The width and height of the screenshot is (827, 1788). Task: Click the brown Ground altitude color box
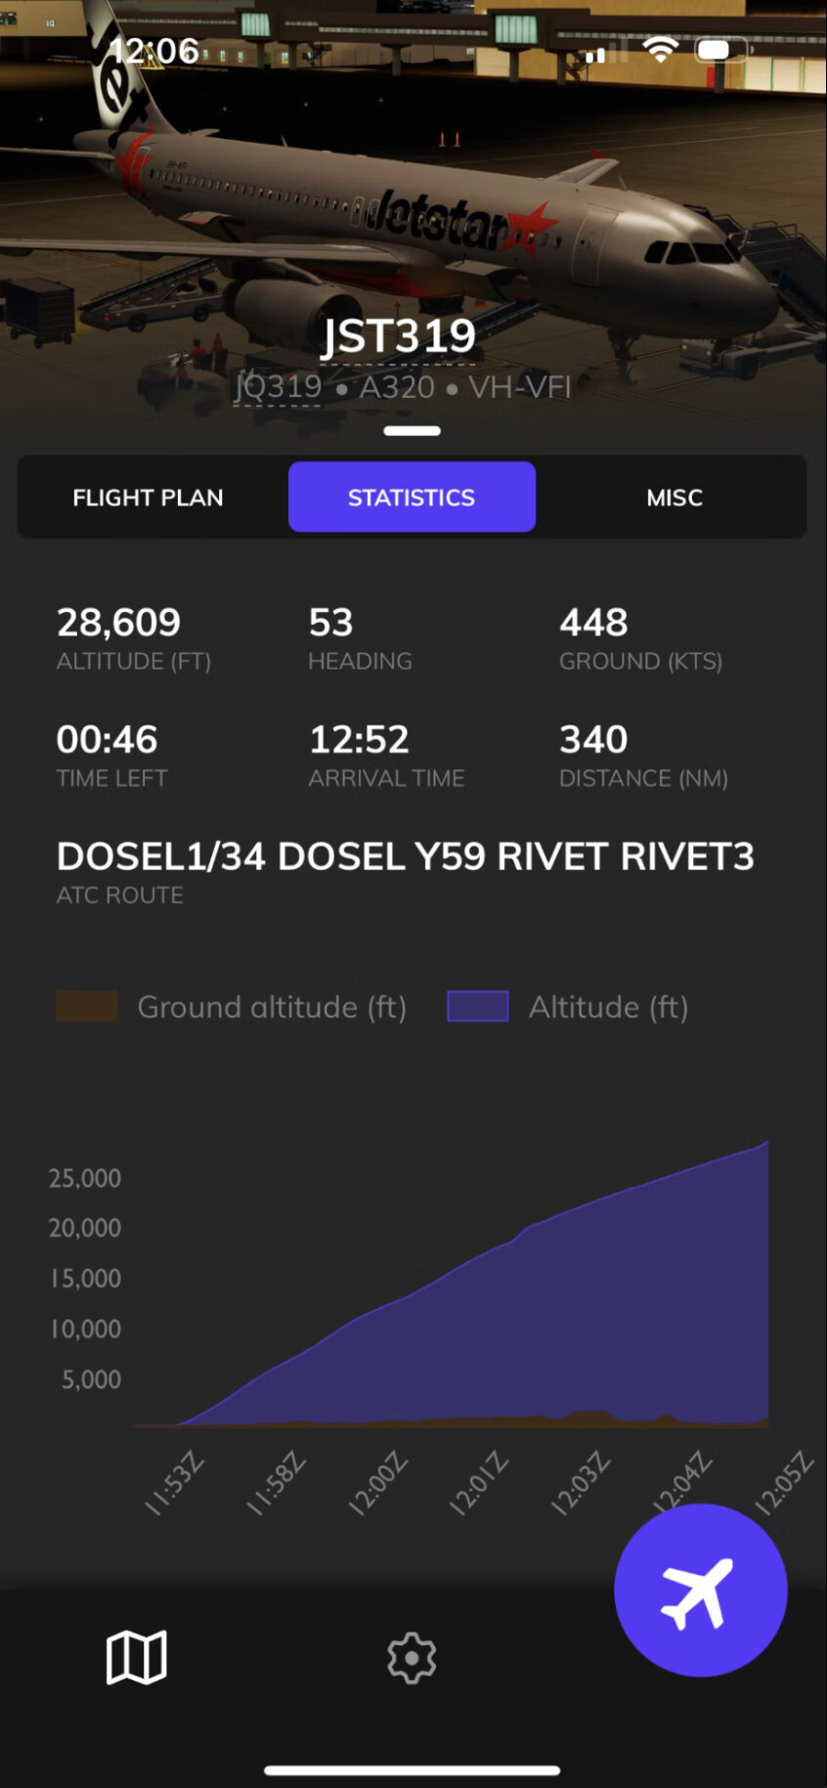(x=87, y=1006)
